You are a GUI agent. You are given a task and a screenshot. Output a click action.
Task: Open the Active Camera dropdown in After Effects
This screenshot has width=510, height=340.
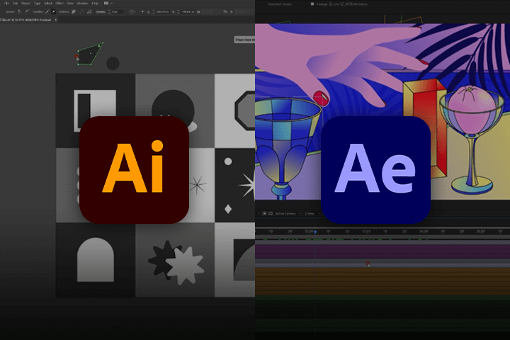[288, 213]
